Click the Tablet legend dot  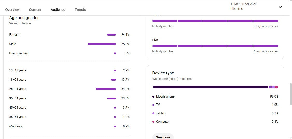(154, 113)
